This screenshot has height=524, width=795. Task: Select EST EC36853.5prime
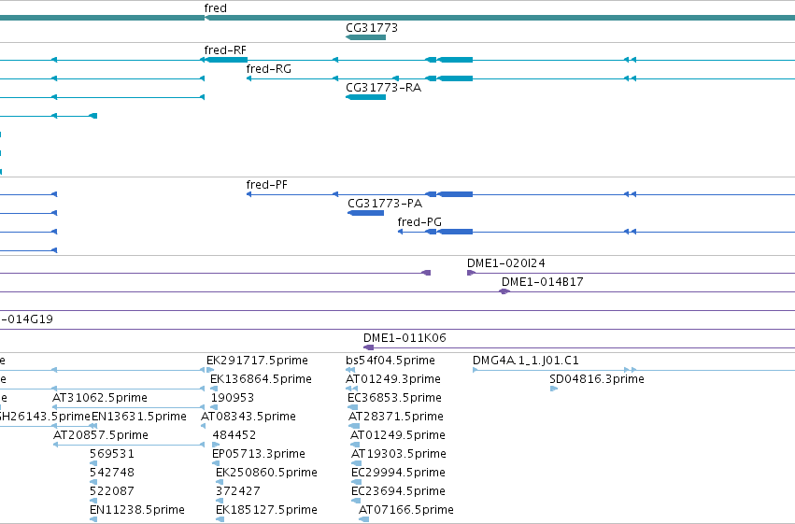(x=394, y=398)
